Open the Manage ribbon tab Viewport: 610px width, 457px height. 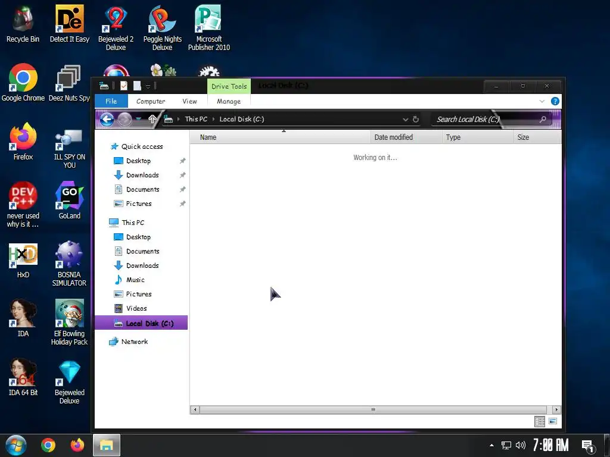[229, 101]
